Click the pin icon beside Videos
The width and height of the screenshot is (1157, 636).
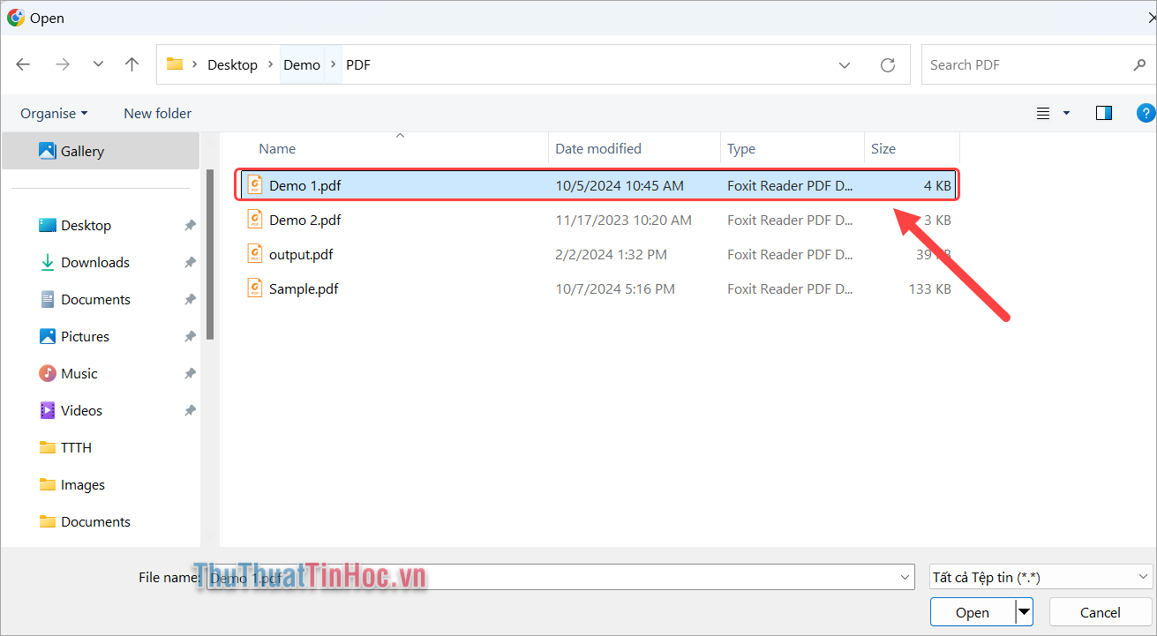pyautogui.click(x=190, y=411)
